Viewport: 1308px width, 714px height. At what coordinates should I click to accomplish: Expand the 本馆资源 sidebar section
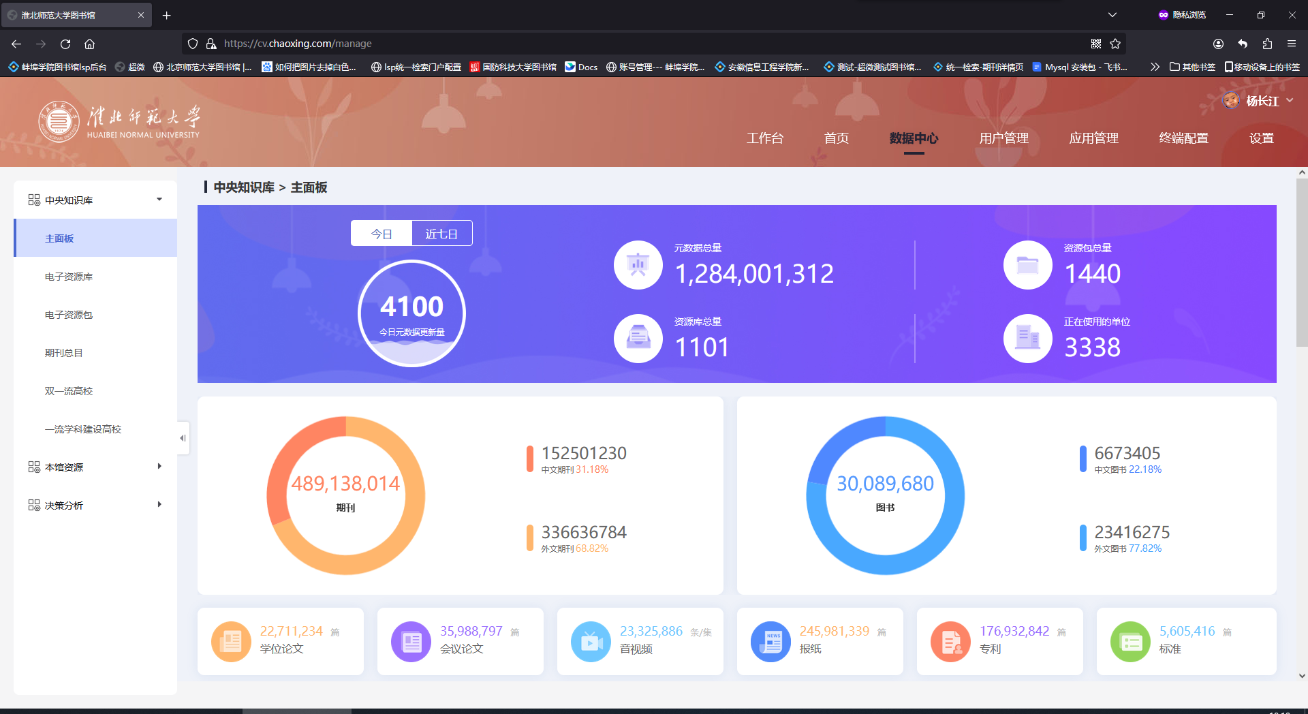95,467
